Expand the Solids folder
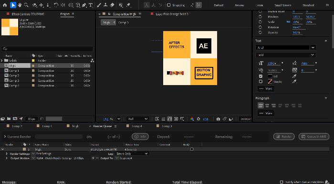The height and width of the screenshot is (184, 334). pyautogui.click(x=2, y=61)
